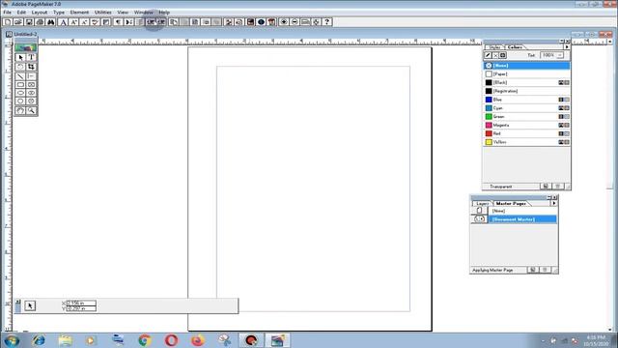Screen dimensions: 618x348
Task: Click the X position field in control palette
Action: click(x=81, y=303)
